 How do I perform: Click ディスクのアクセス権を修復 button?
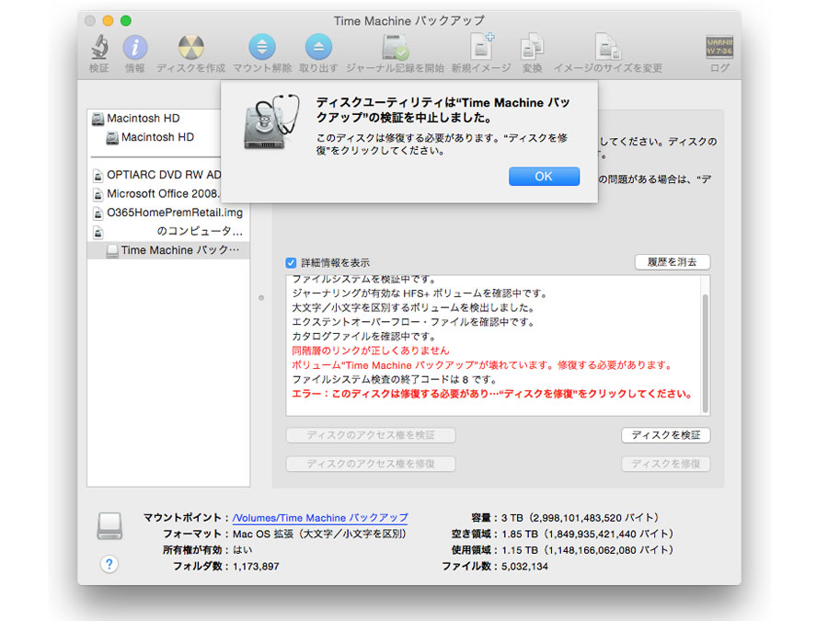coord(371,464)
